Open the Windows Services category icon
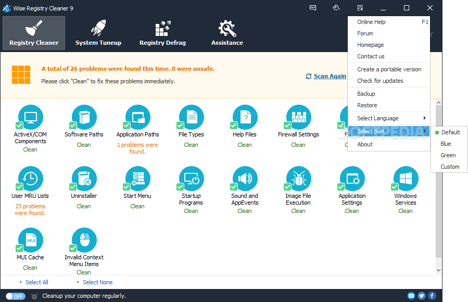The height and width of the screenshot is (302, 468). click(406, 179)
